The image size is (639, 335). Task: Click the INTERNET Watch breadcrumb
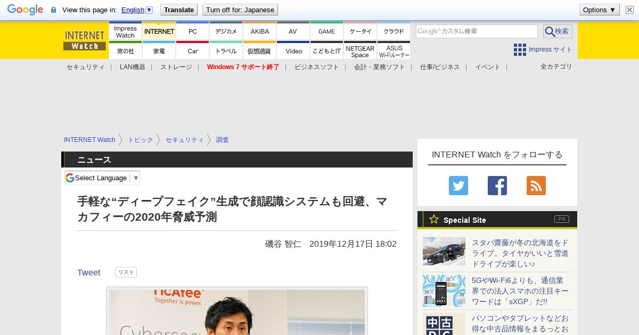click(x=89, y=140)
